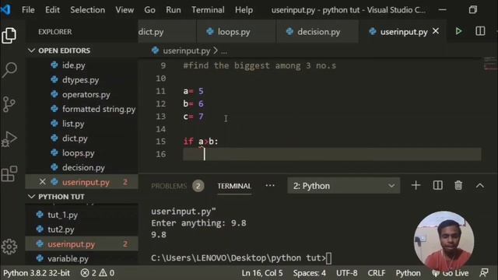Viewport: 498px width, 280px height.
Task: Open loops.py in Open Editors list
Action: pos(82,152)
